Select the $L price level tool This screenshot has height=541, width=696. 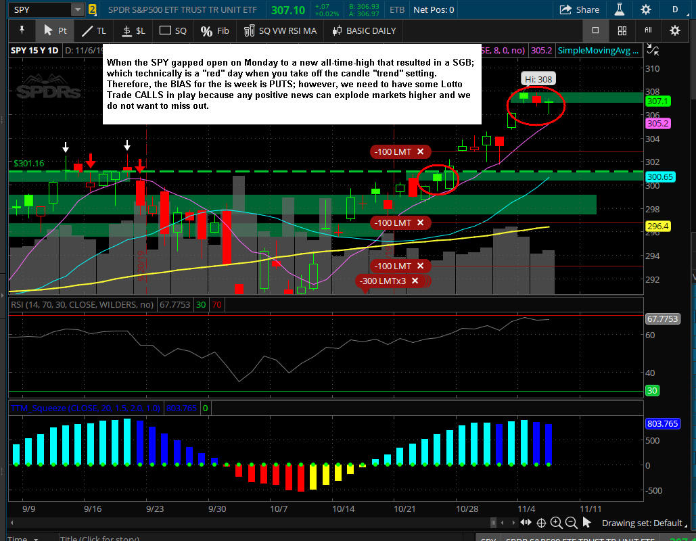[x=134, y=30]
